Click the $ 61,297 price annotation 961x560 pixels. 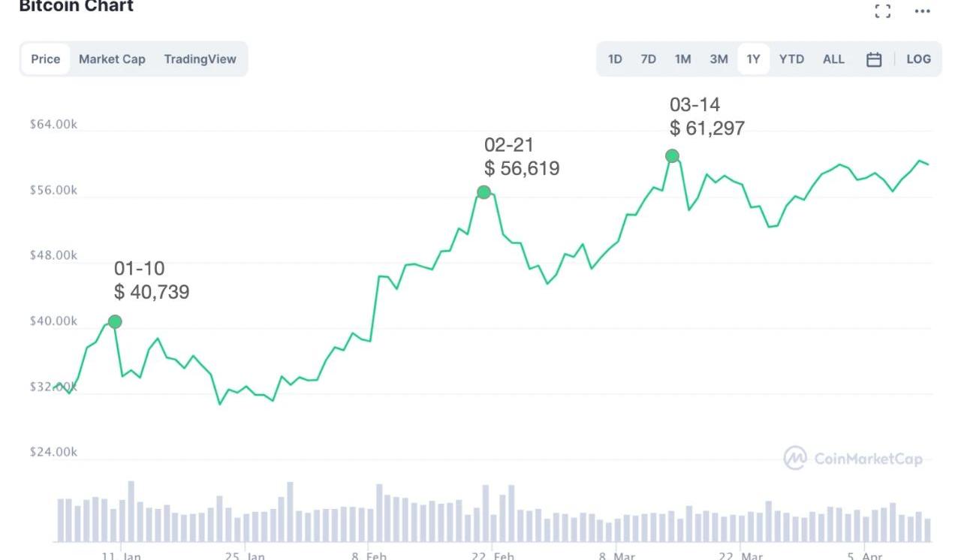coord(707,128)
